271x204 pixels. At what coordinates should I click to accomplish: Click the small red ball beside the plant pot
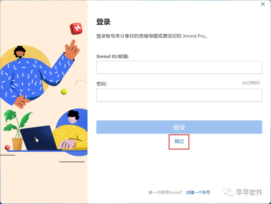[x=7, y=147]
